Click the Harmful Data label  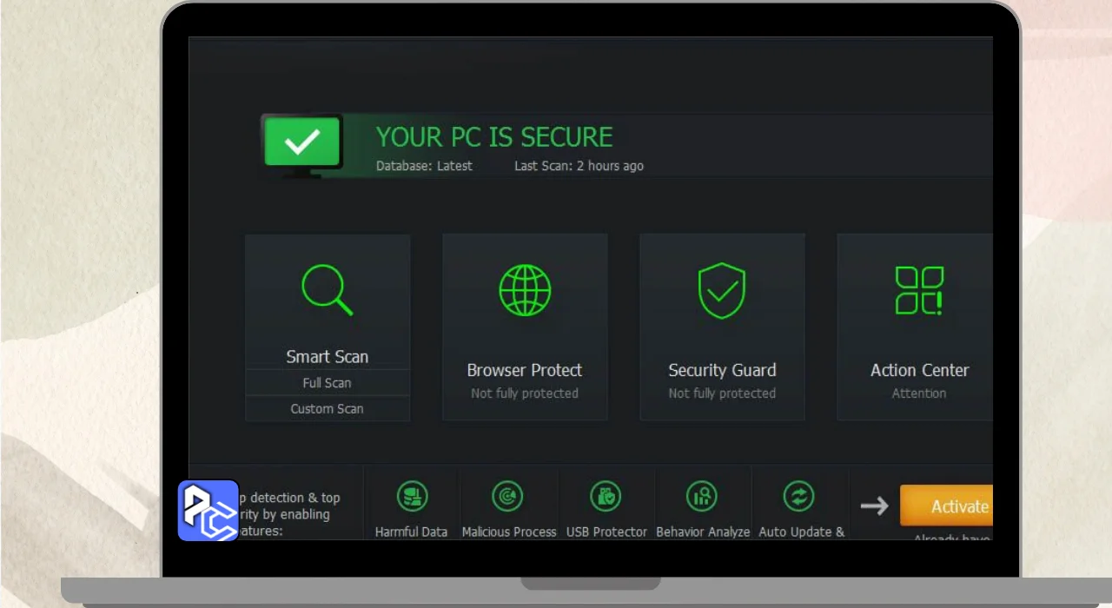pos(411,532)
